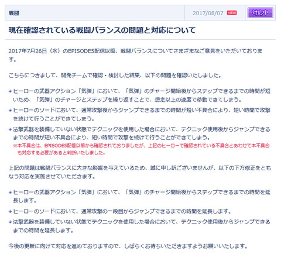Click the bullet ending 攻撃を続けて行うことができてしまう about ヒーローのソード
The width and height of the screenshot is (281, 254).
(142, 114)
